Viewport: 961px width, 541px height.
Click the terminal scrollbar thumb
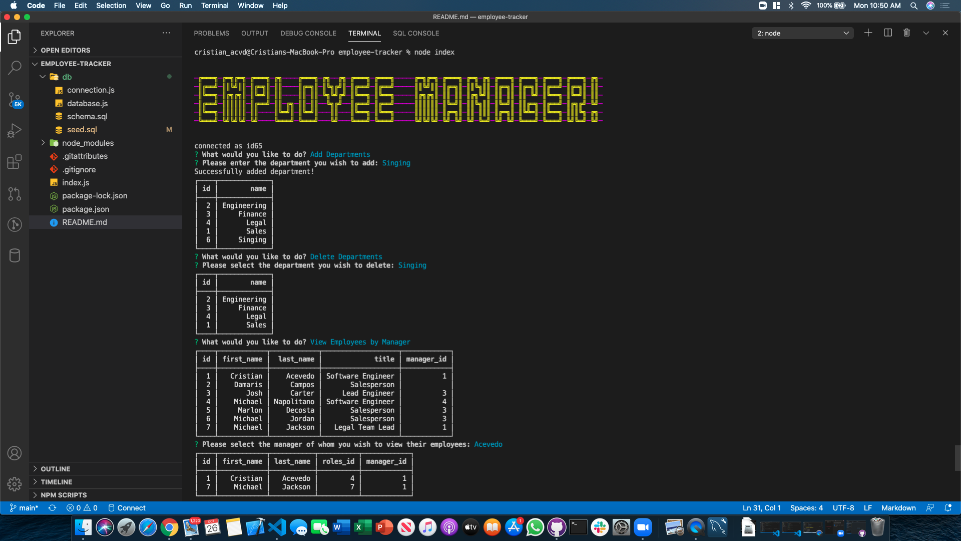click(957, 458)
